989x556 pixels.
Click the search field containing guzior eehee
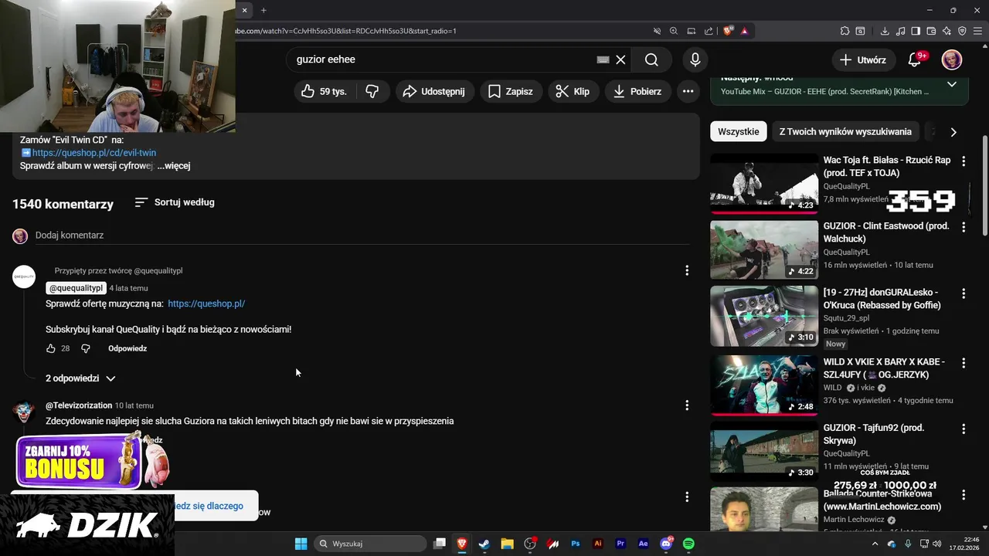pyautogui.click(x=440, y=59)
